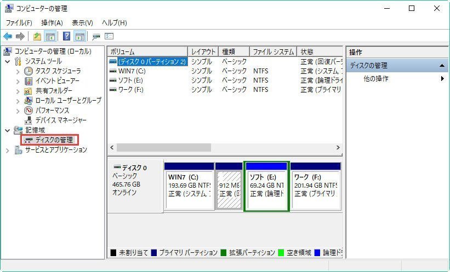The image size is (450, 272).
Task: Sort by ボリューム column header
Action: pyautogui.click(x=147, y=52)
